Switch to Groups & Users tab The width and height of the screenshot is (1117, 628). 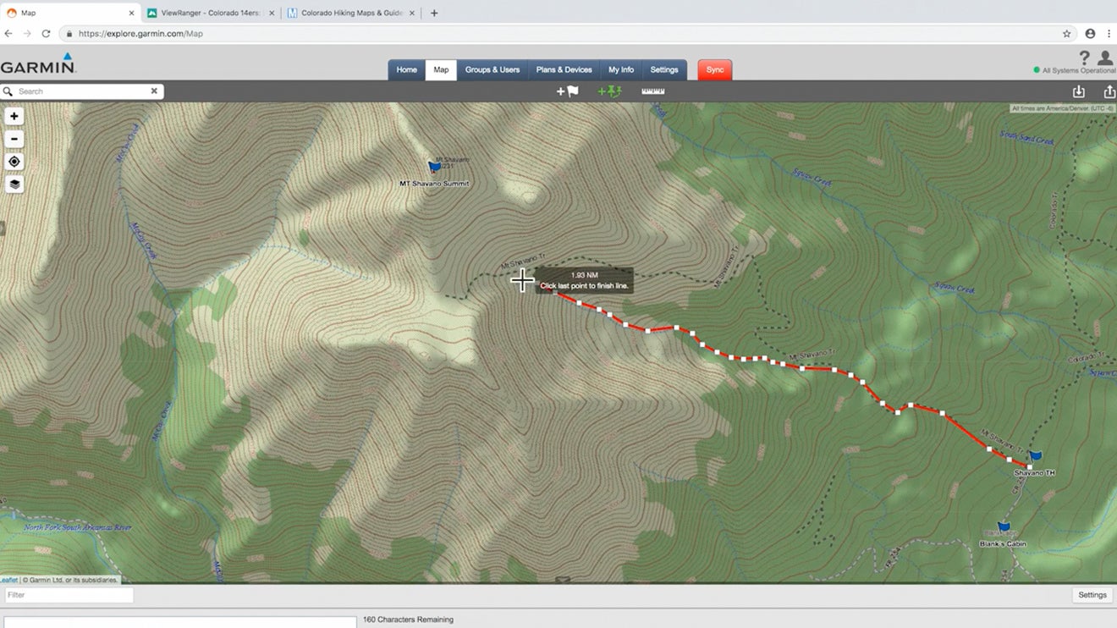[x=492, y=70]
